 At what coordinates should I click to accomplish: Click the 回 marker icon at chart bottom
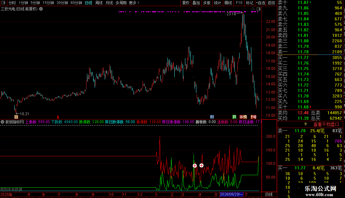point(16,117)
